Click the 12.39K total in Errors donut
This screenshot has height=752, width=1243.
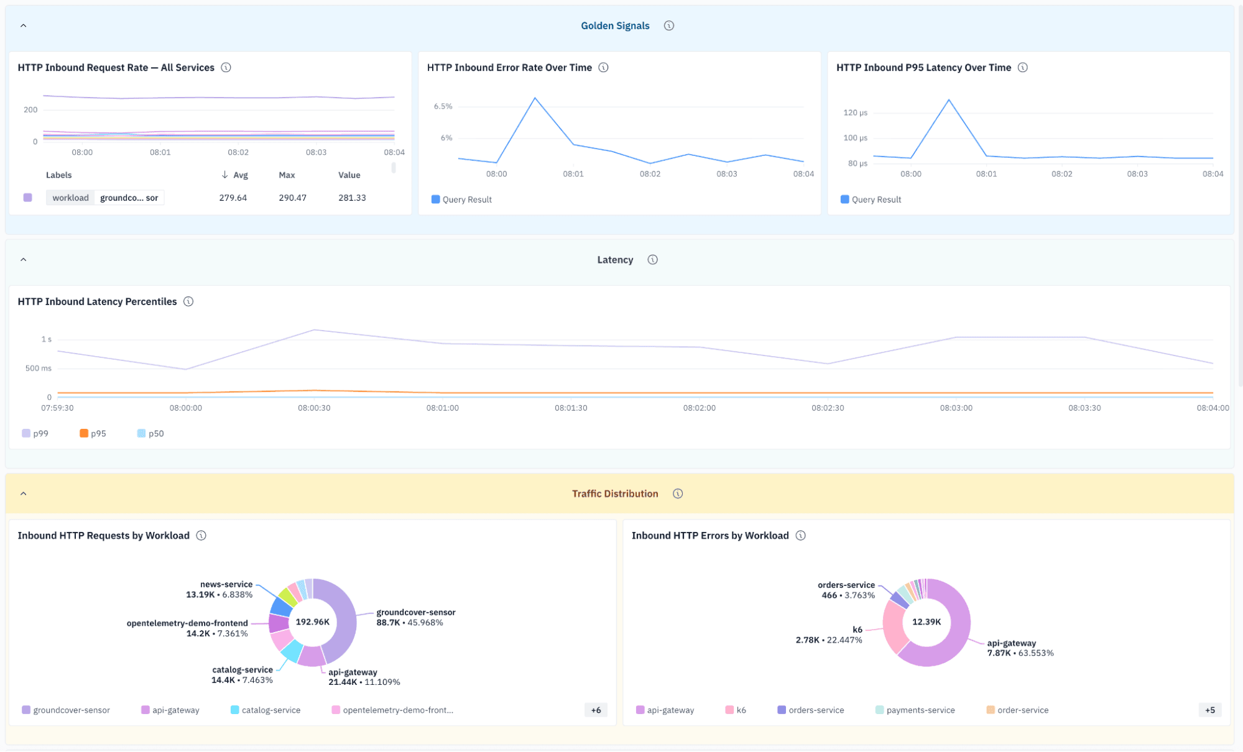pos(926,622)
